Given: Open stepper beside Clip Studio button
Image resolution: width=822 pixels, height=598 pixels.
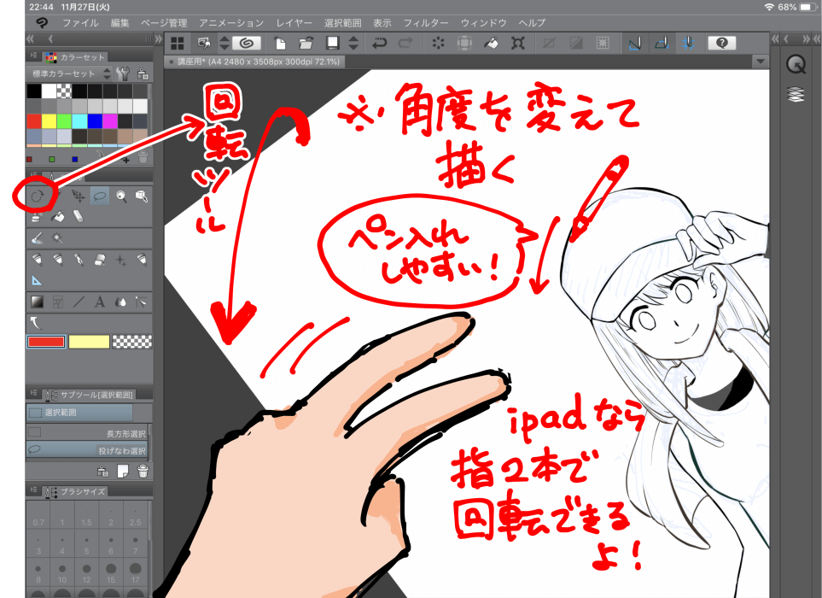Looking at the screenshot, I should [x=224, y=43].
